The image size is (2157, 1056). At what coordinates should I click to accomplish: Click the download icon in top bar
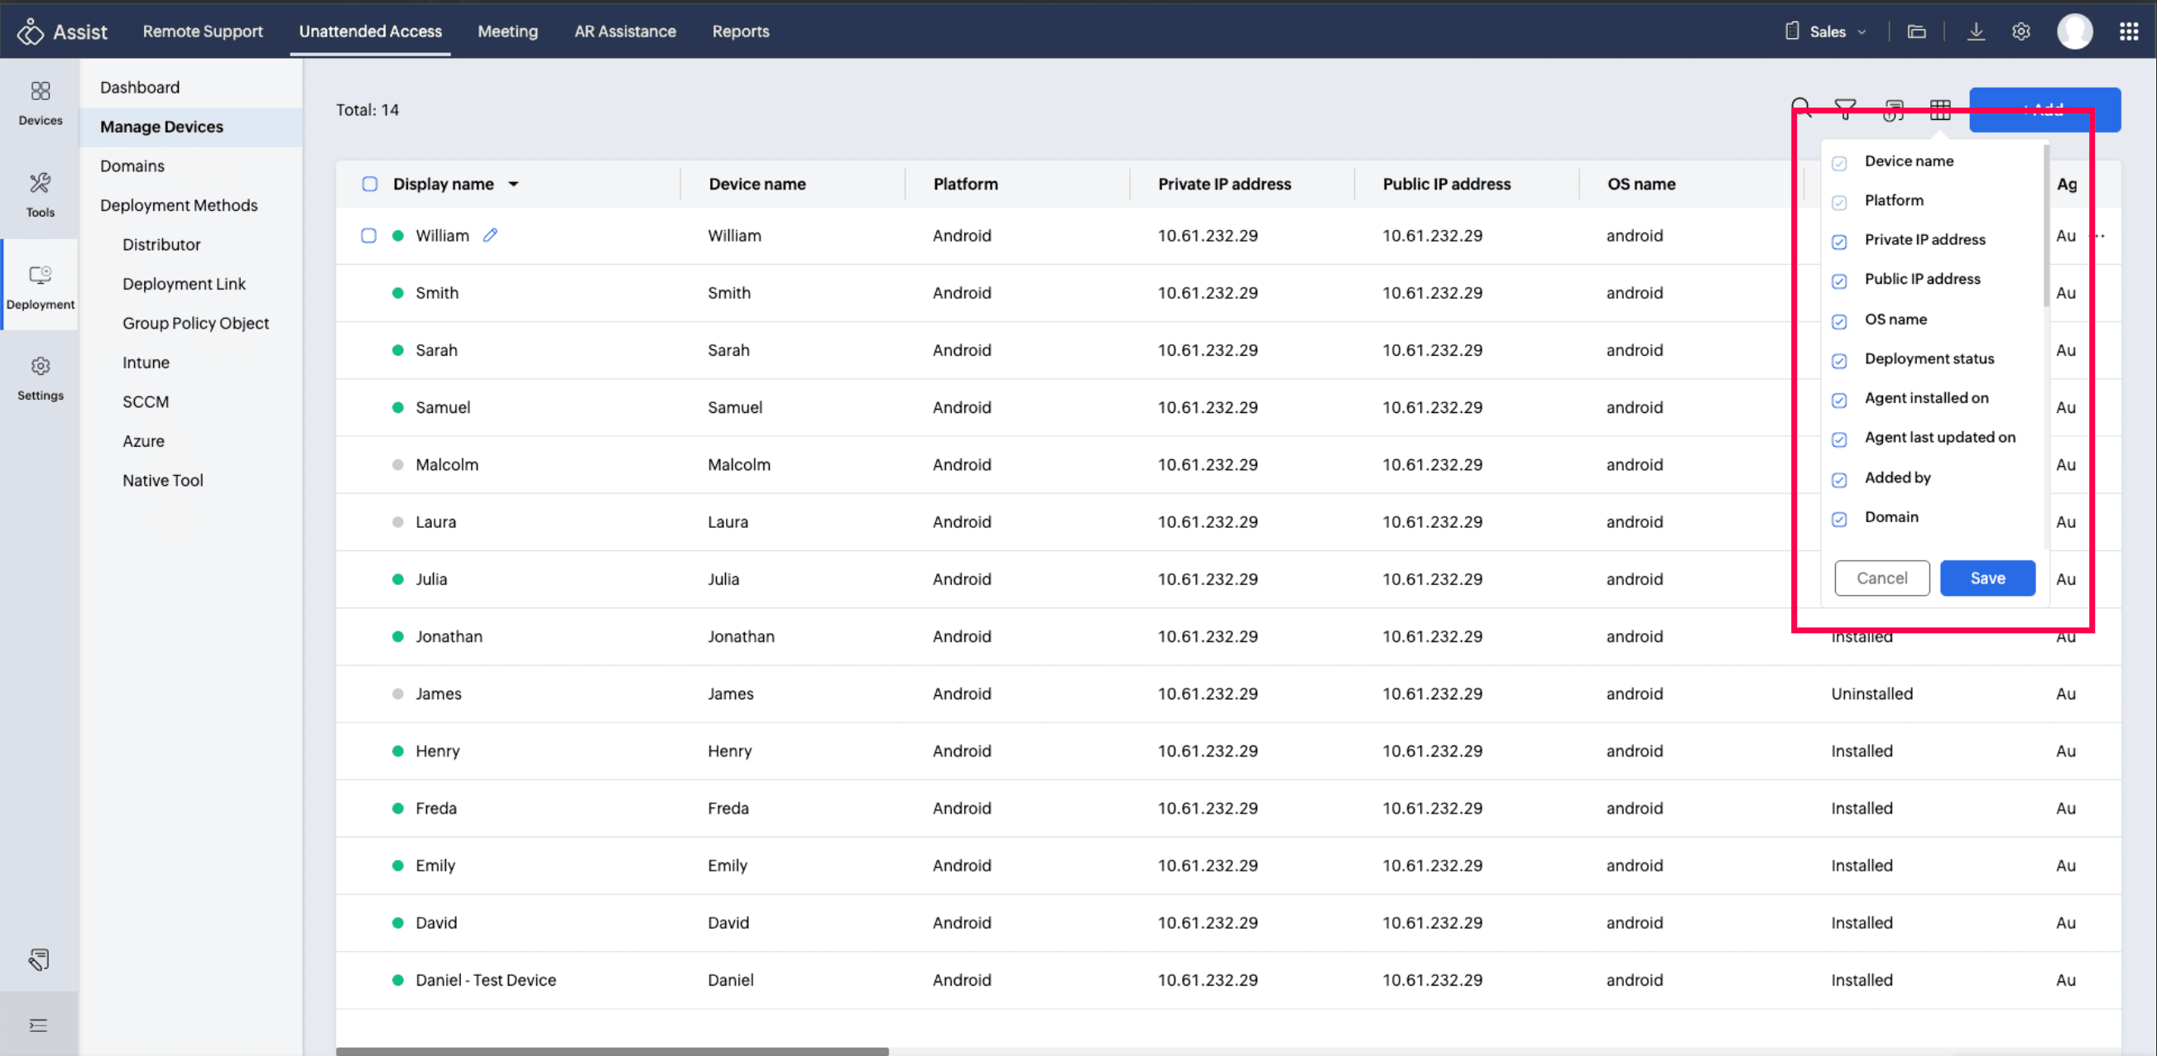point(1975,31)
